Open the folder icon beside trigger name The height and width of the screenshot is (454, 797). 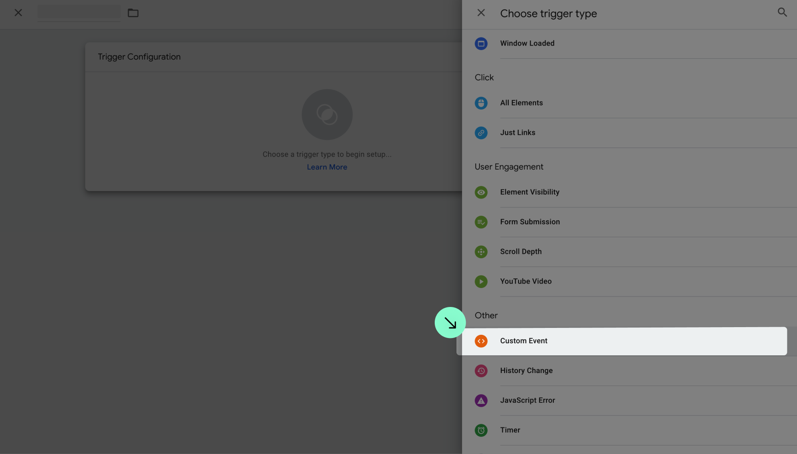(133, 13)
